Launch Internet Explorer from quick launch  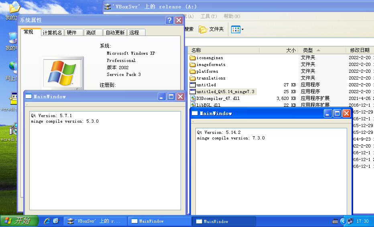pos(47,221)
